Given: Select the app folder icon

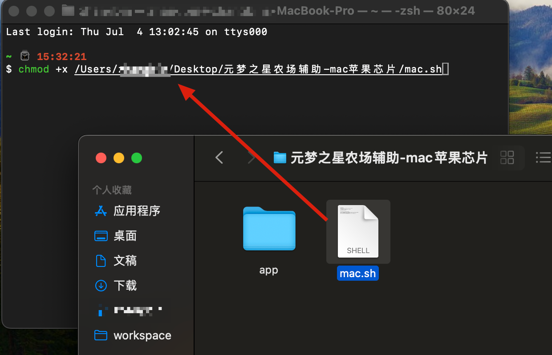Looking at the screenshot, I should coord(269,229).
